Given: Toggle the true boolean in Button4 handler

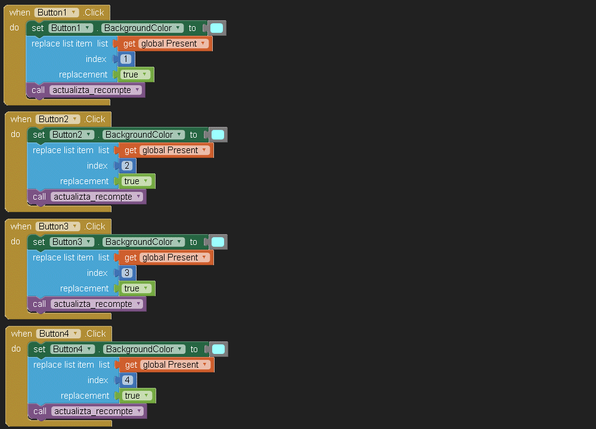Looking at the screenshot, I should [x=137, y=396].
